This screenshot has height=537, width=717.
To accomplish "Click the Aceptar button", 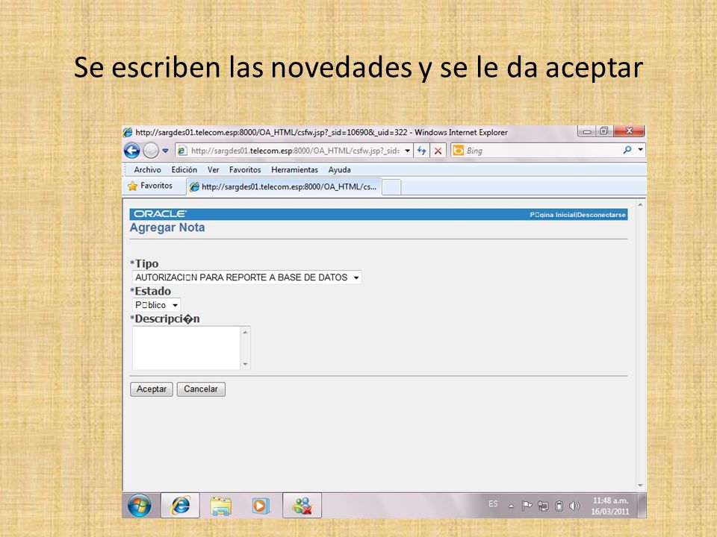I will pyautogui.click(x=152, y=389).
